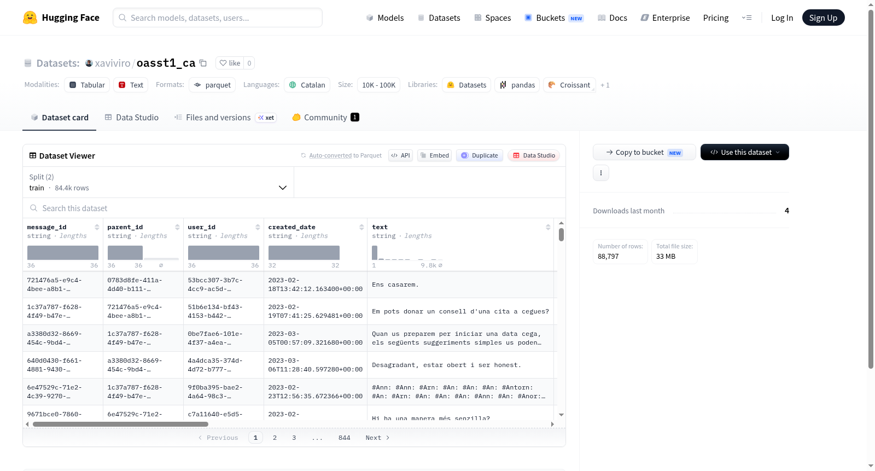Click the Sign Up button
Image resolution: width=875 pixels, height=471 pixels.
tap(823, 18)
